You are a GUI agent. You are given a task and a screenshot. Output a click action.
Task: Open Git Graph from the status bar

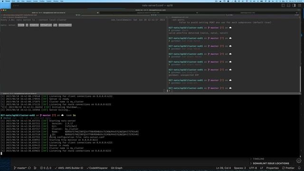point(116,168)
